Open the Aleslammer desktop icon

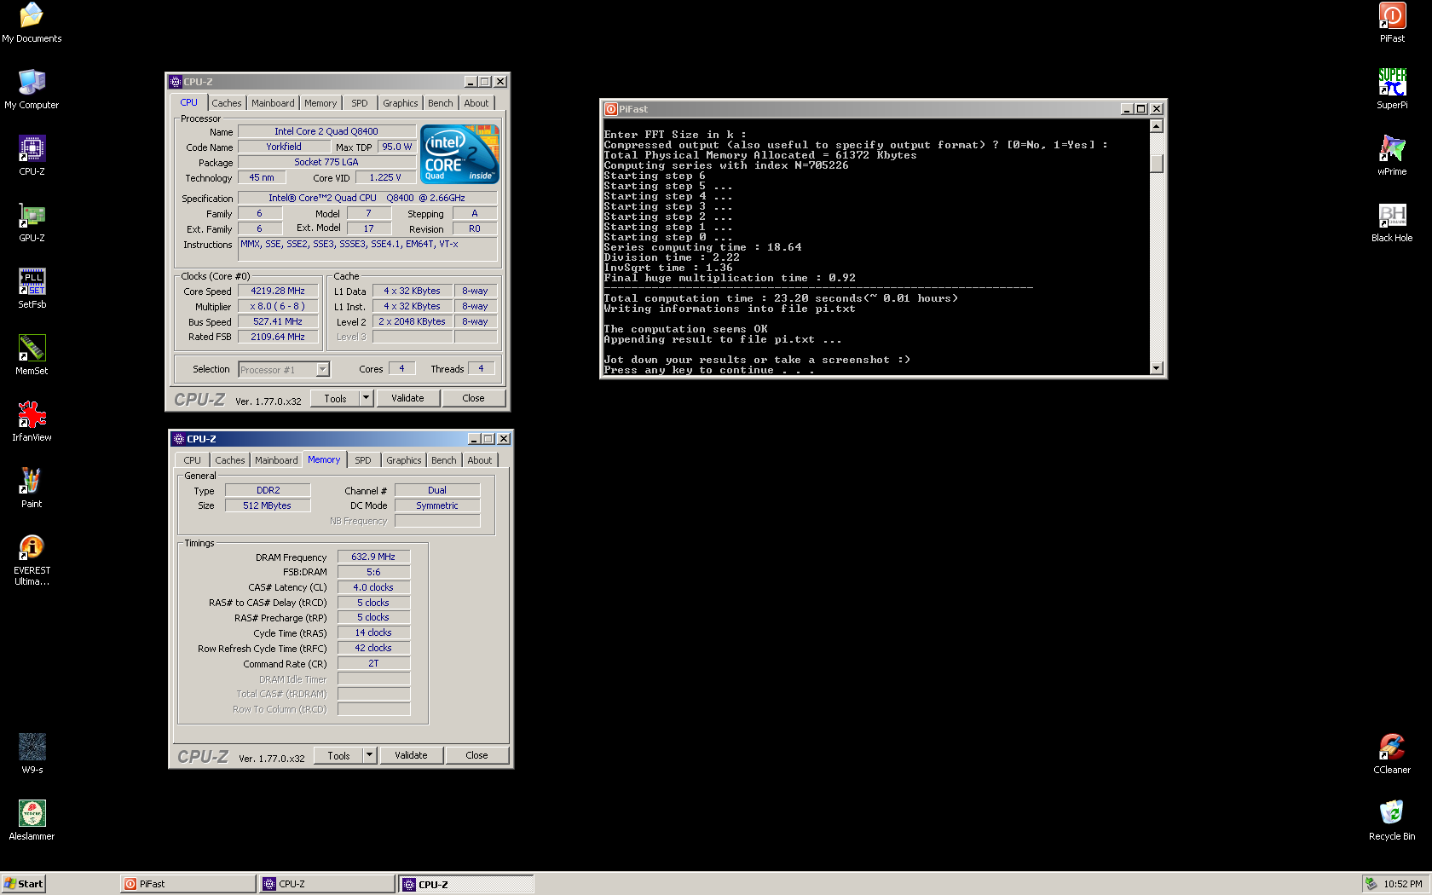32,820
